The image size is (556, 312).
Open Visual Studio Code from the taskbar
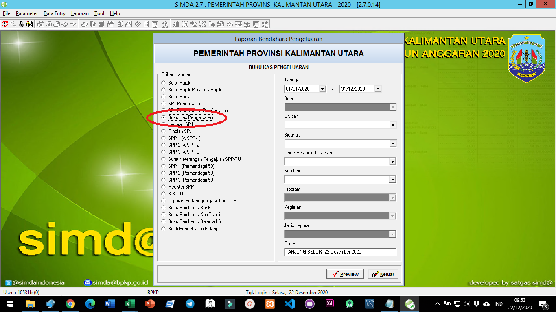[289, 304]
